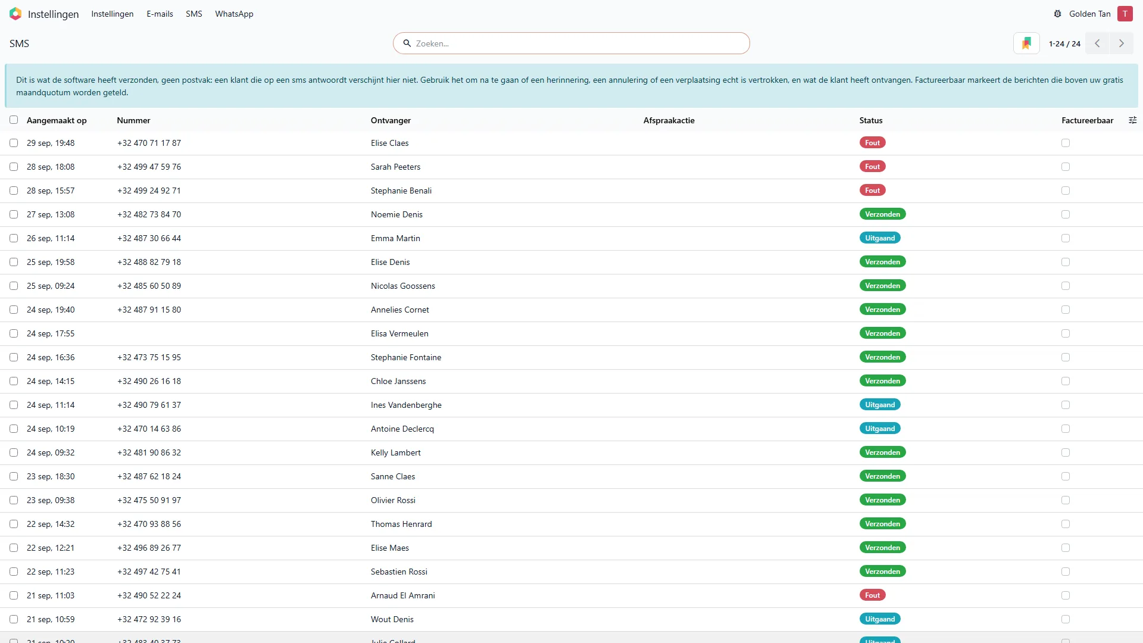Open the WhatsApp menu item
Viewport: 1143px width, 643px height.
[234, 14]
